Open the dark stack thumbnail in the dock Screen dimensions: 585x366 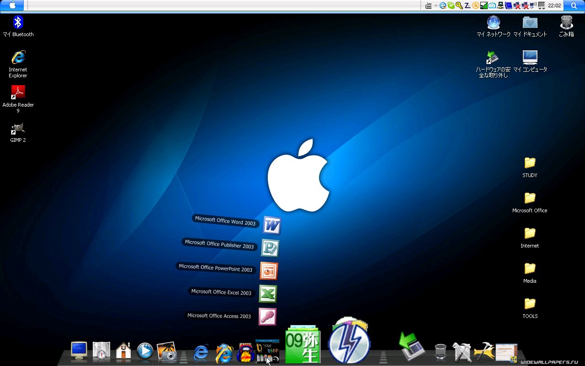267,351
